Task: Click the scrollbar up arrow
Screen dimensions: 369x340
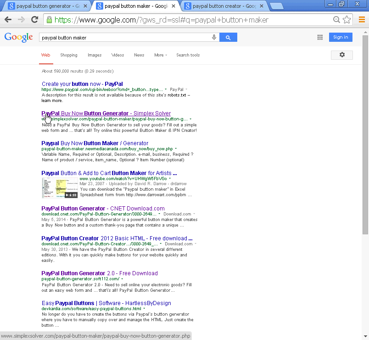Action: coord(365,32)
